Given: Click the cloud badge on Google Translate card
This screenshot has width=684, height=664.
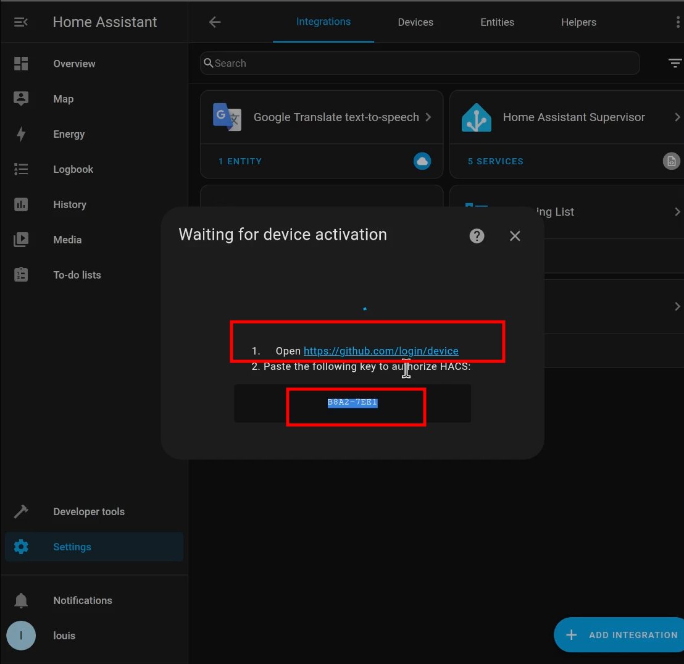Looking at the screenshot, I should pyautogui.click(x=422, y=161).
